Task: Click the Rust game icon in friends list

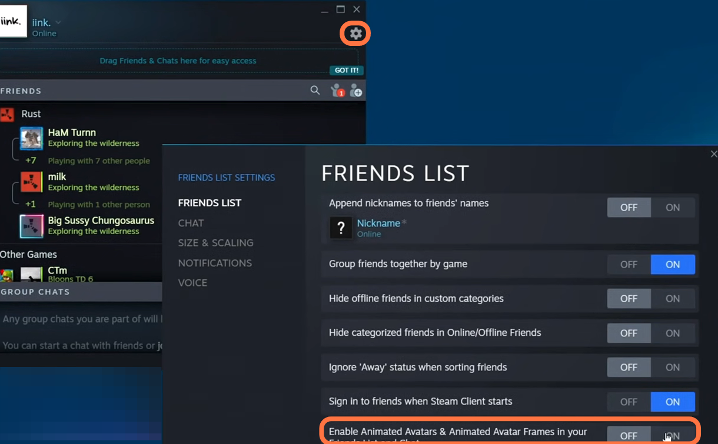Action: pos(7,114)
